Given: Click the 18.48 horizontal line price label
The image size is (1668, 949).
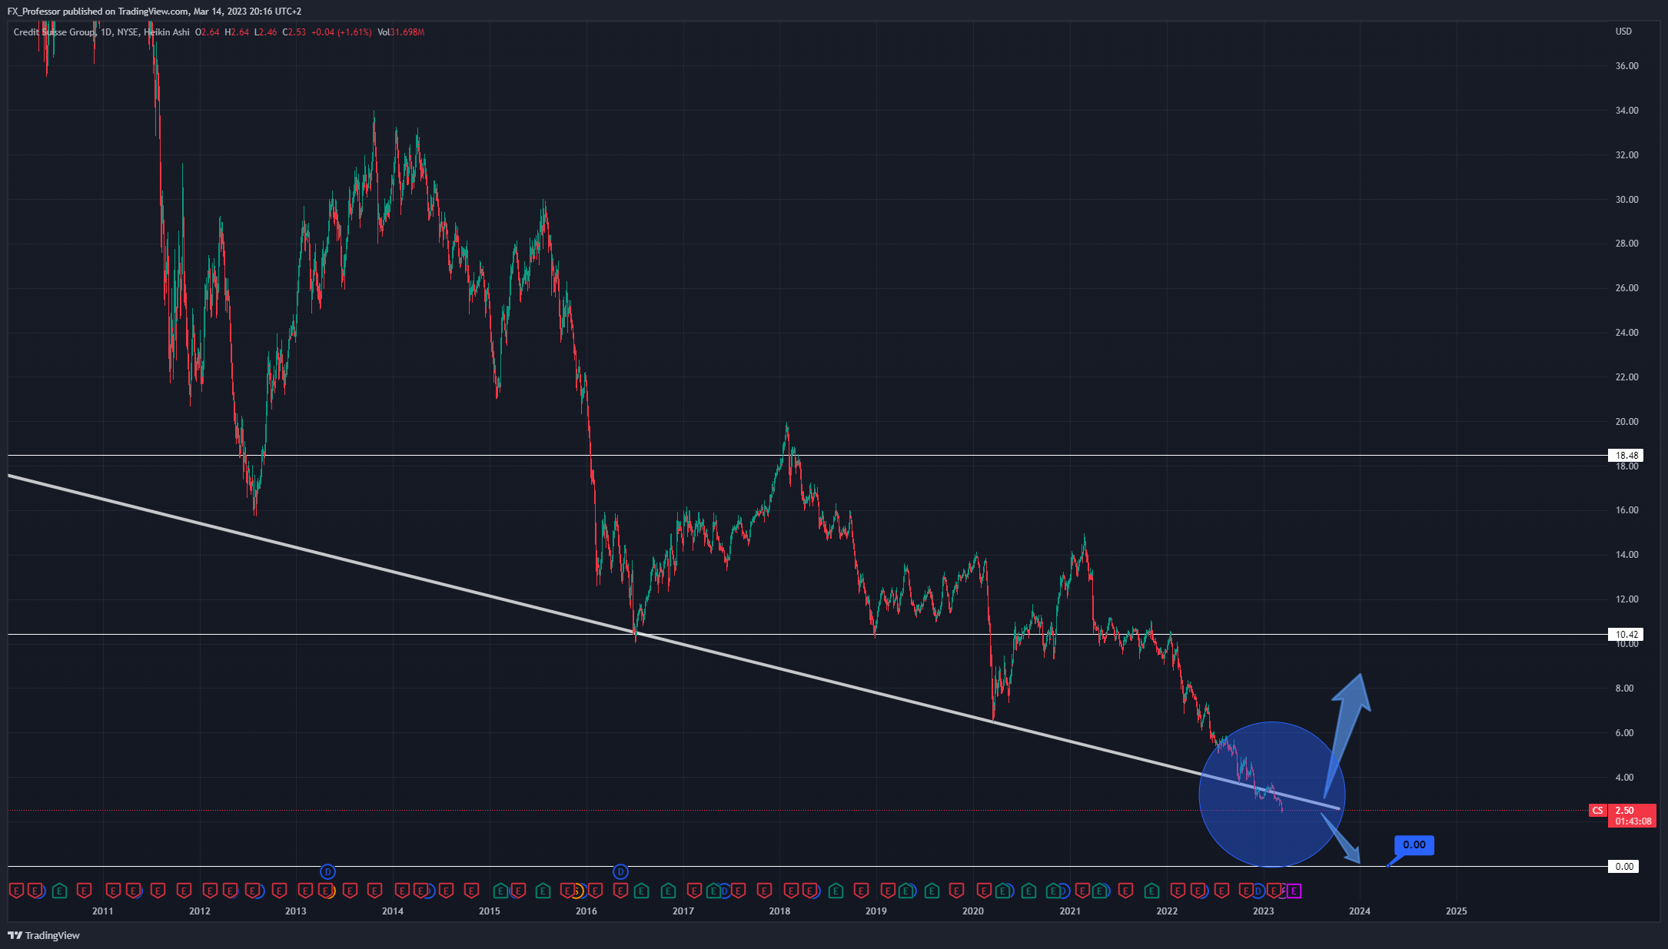Looking at the screenshot, I should point(1626,456).
